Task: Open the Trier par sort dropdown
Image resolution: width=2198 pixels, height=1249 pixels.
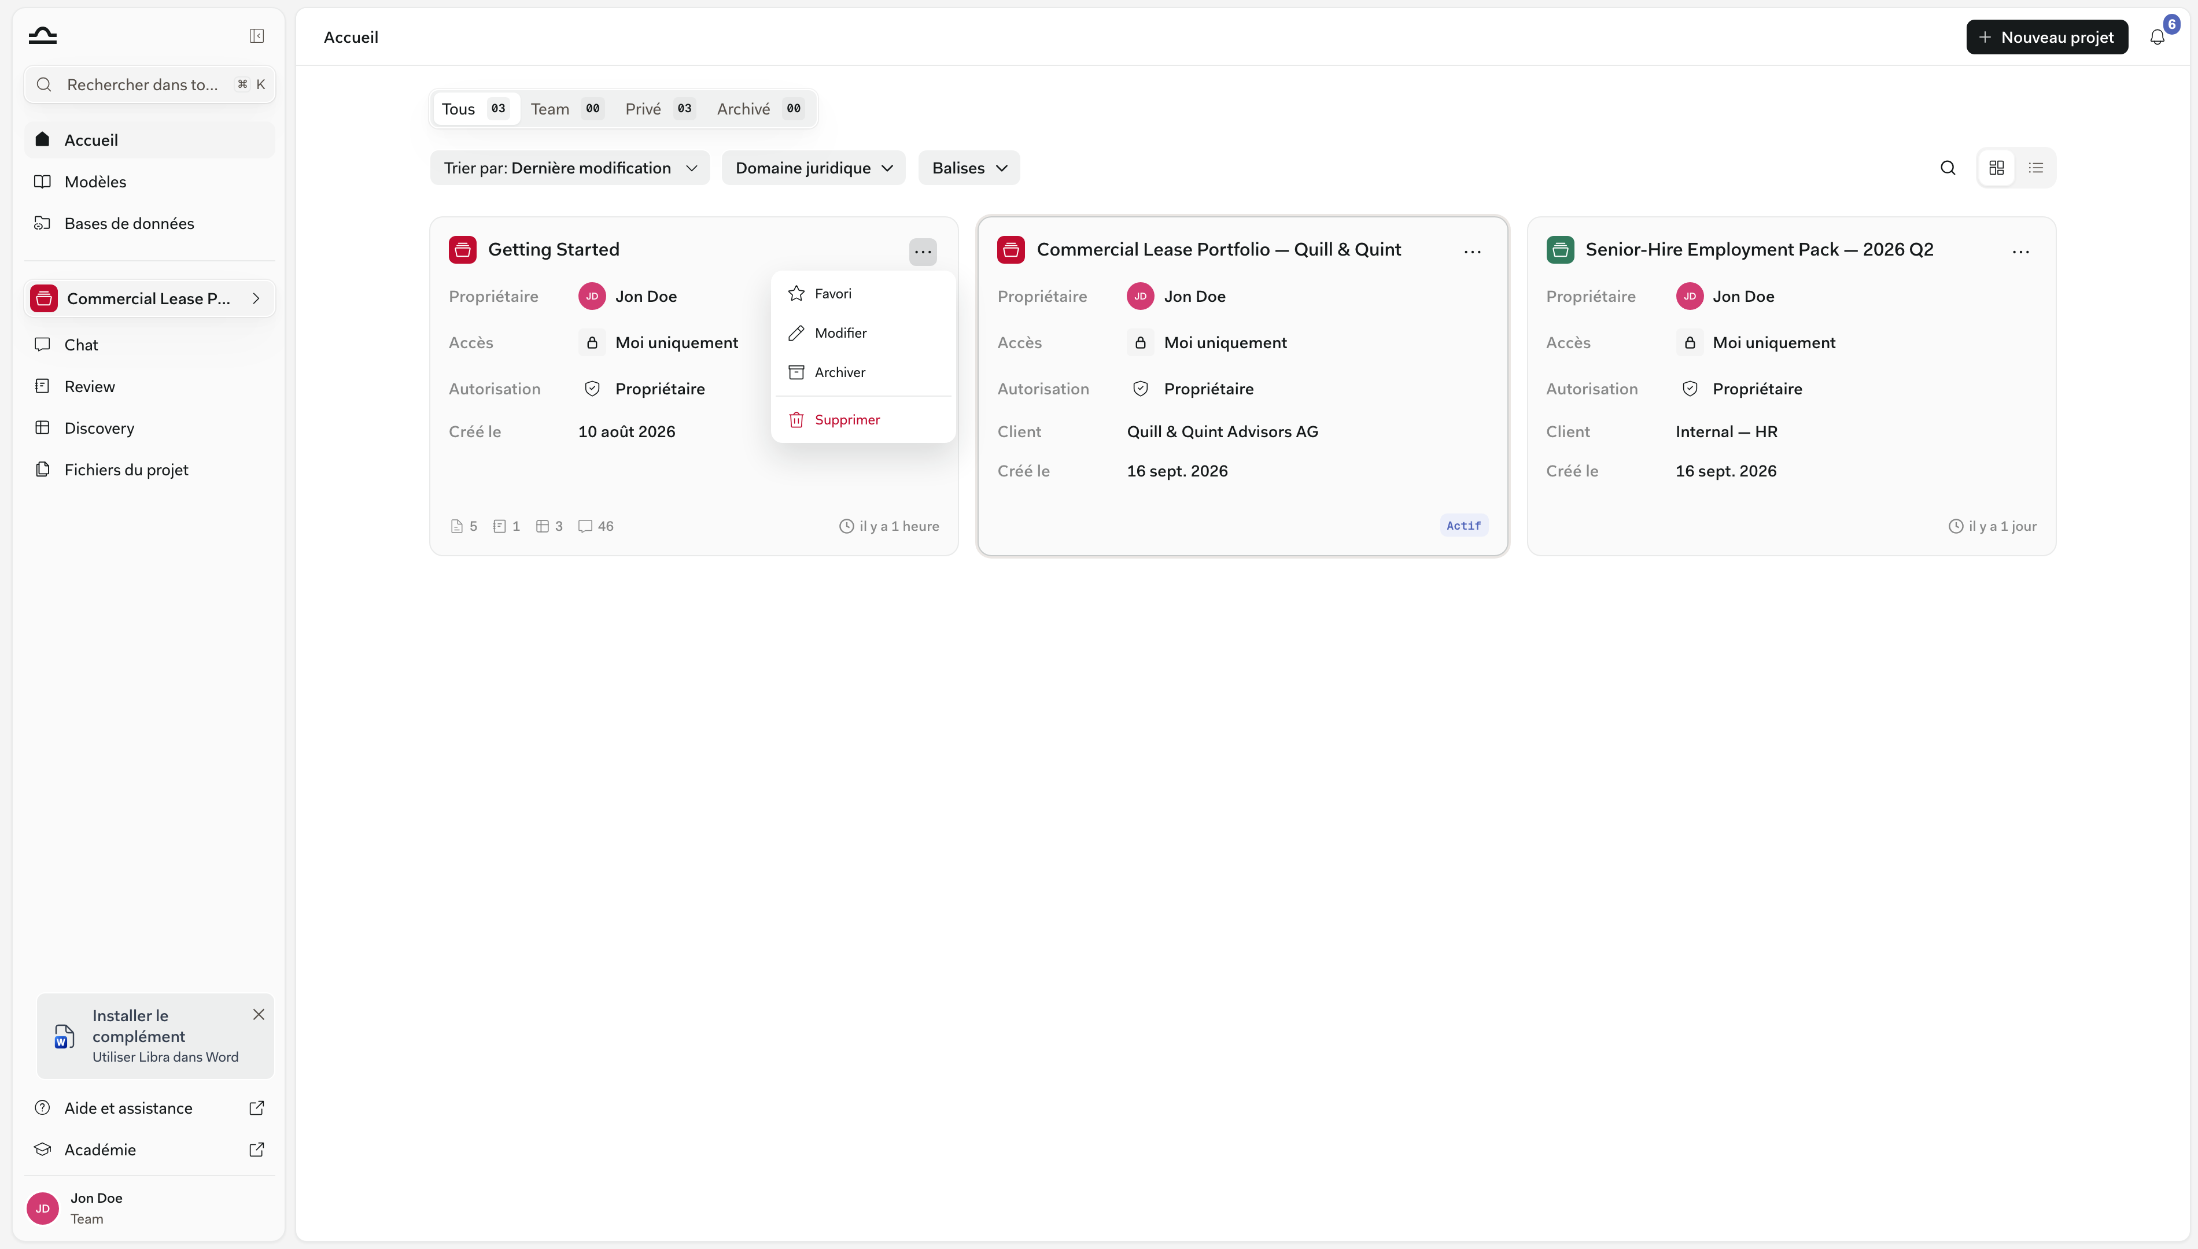Action: pyautogui.click(x=570, y=168)
